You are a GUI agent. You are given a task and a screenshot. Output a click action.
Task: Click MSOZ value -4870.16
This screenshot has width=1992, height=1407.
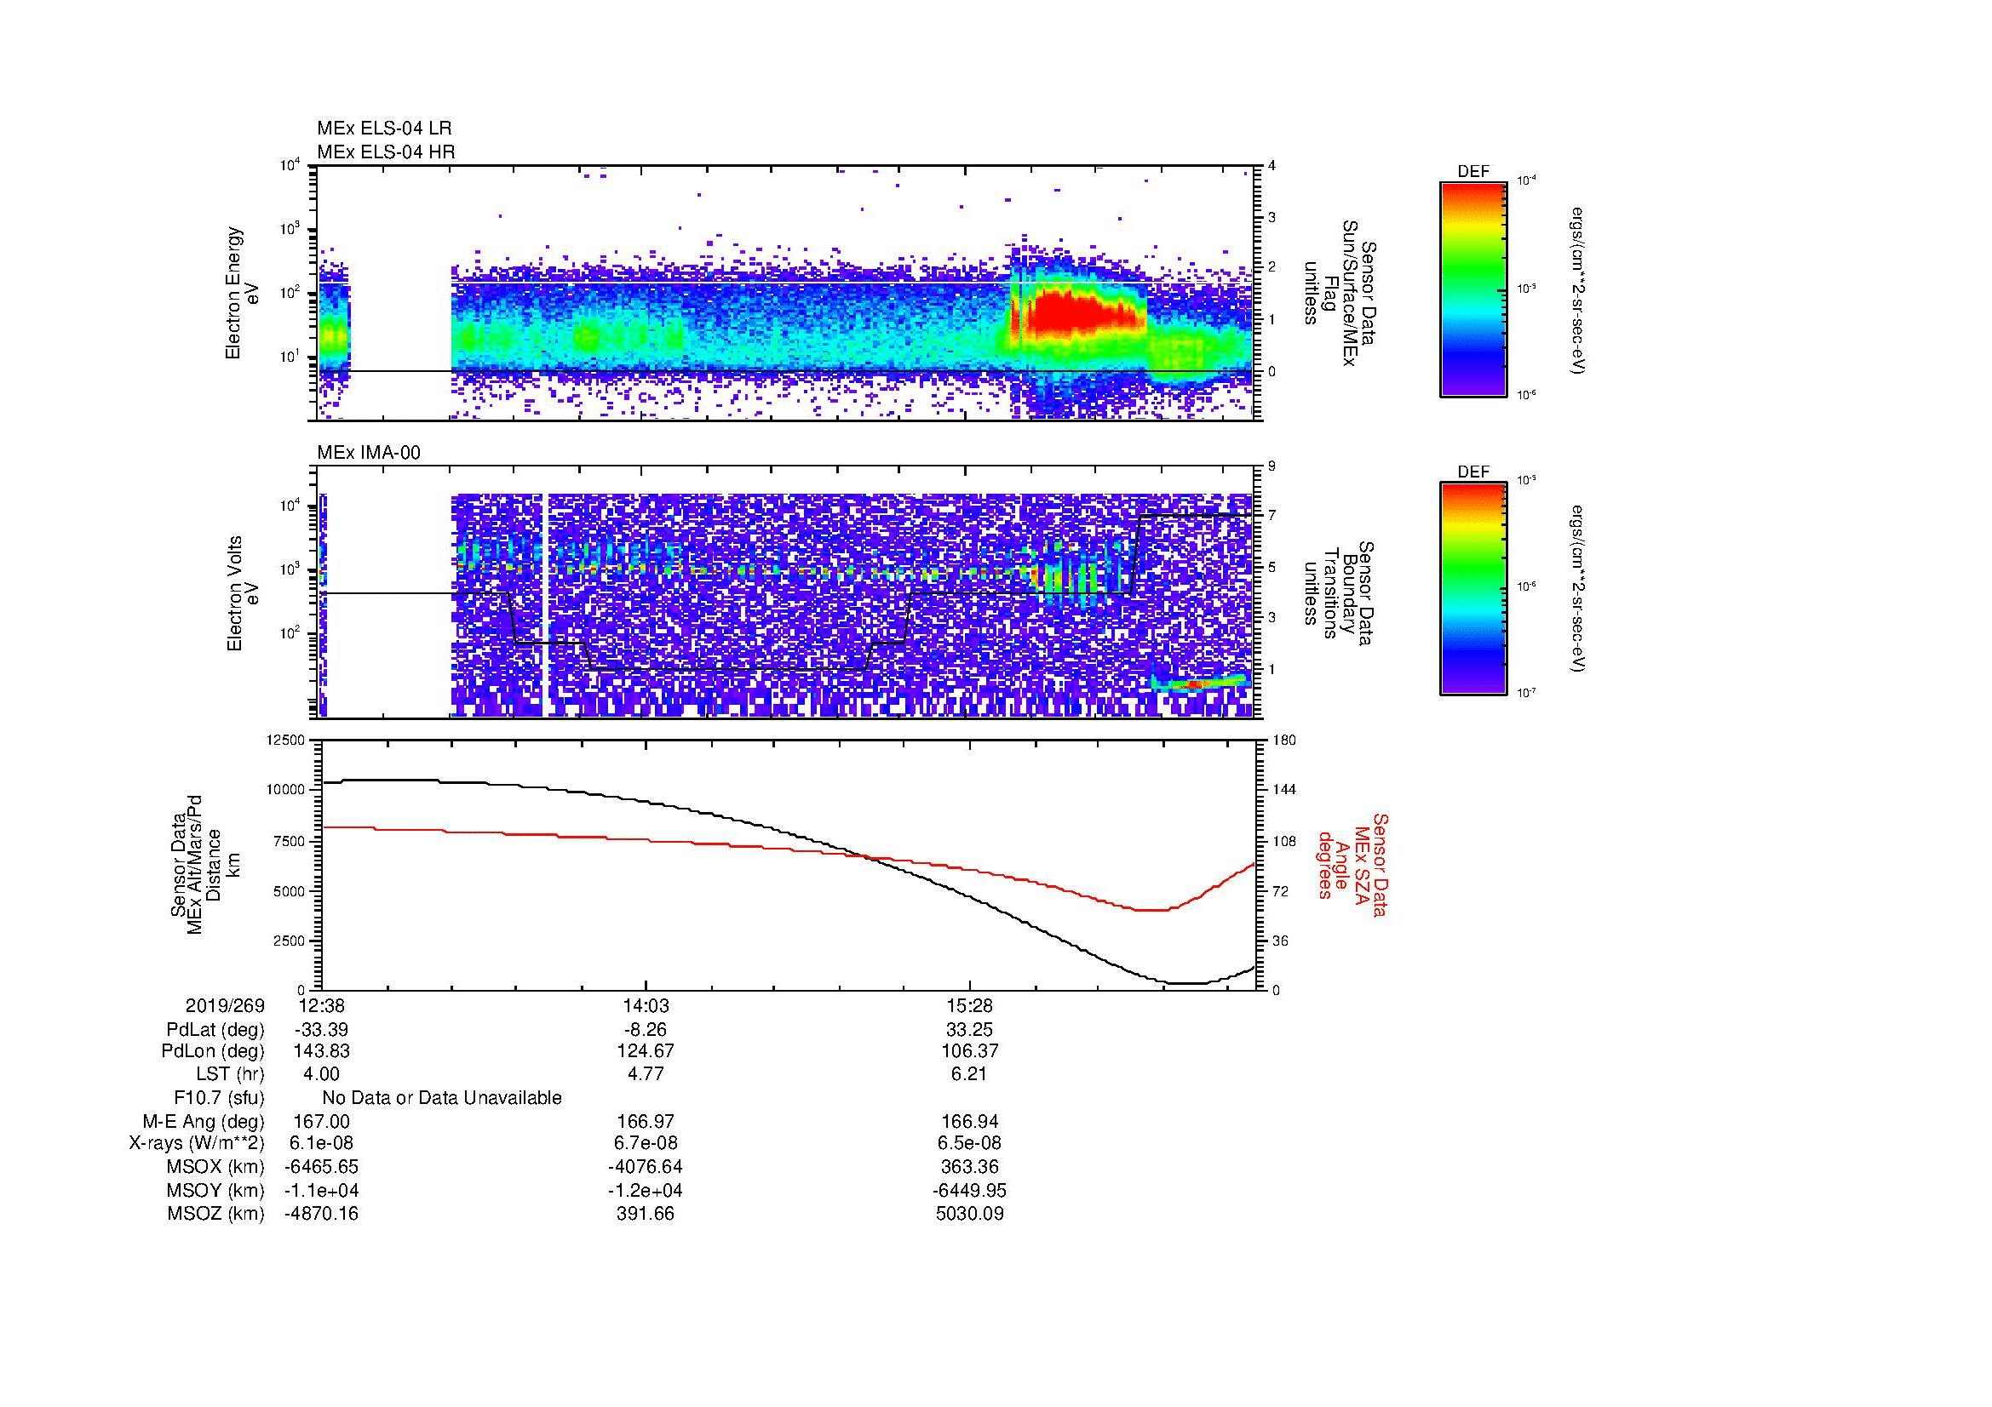(x=322, y=1214)
